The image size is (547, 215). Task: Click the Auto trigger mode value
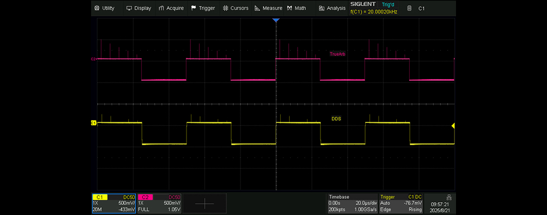[x=386, y=203]
